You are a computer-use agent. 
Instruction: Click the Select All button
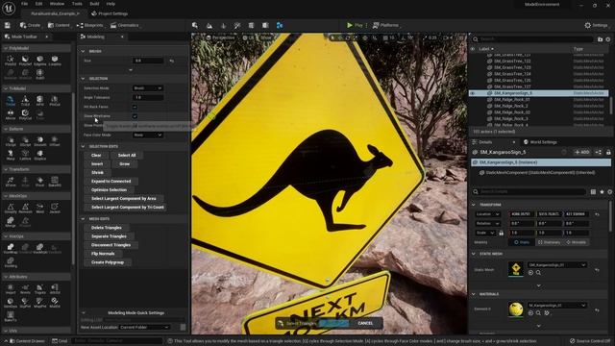(127, 156)
